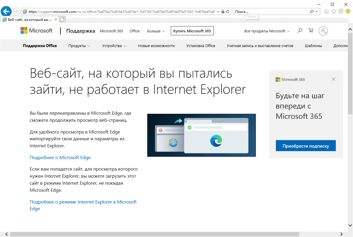The image size is (353, 237).
Task: Expand the Устройства dropdown
Action: (x=114, y=46)
